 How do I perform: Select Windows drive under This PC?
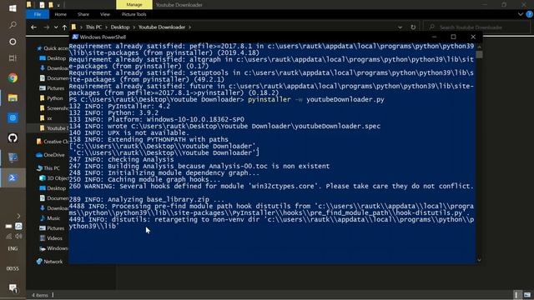click(53, 248)
